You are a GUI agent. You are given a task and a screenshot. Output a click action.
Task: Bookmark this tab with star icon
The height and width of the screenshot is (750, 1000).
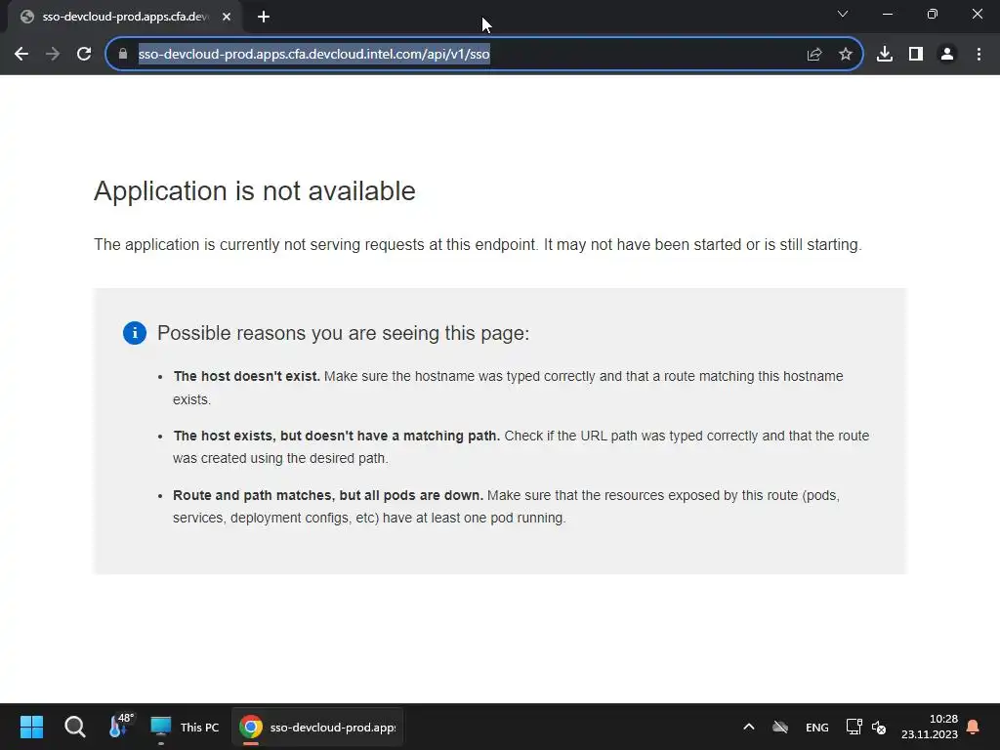(846, 55)
